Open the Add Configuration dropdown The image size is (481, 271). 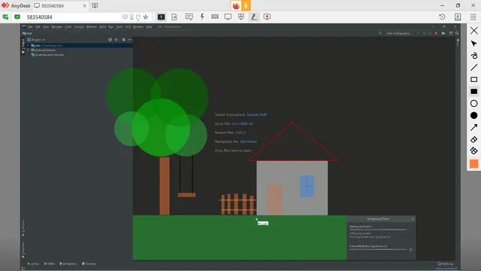coord(398,33)
